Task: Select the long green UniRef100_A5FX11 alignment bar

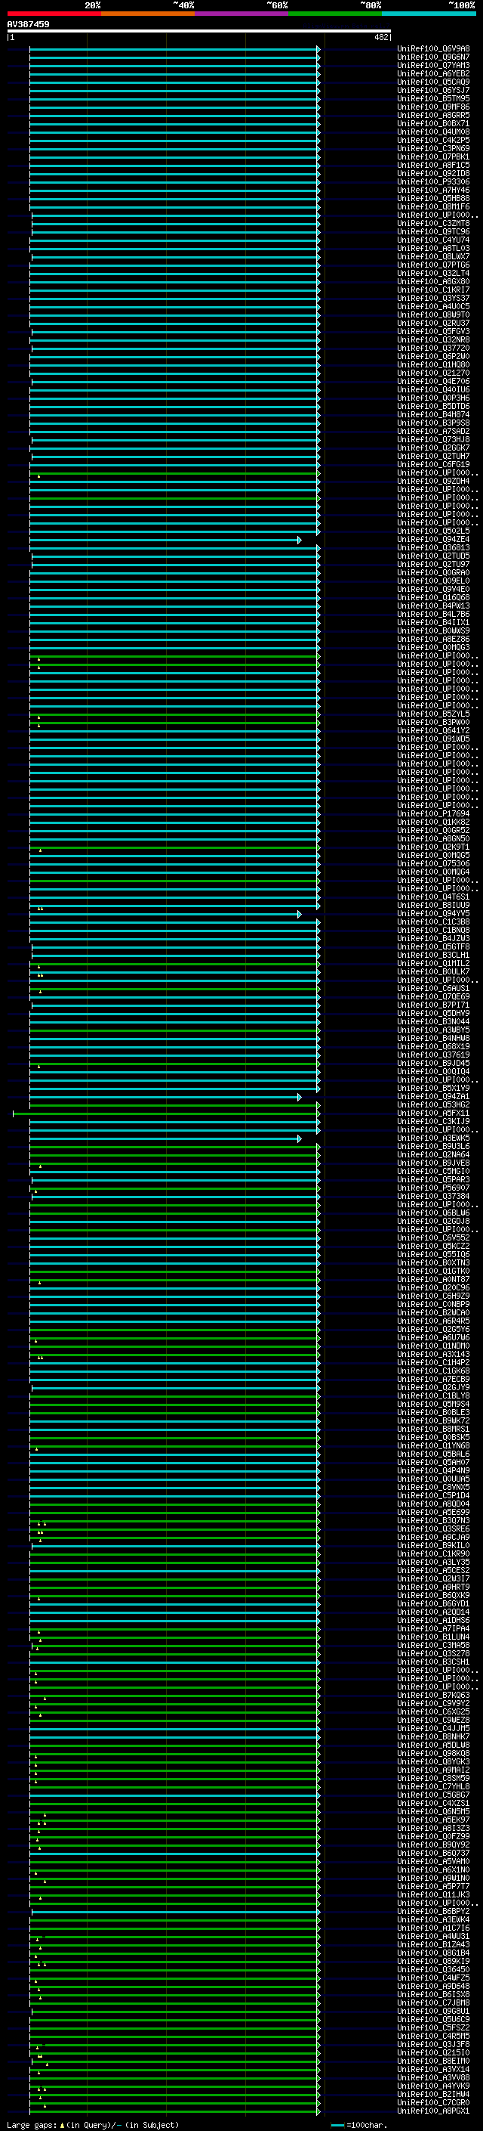Action: coord(165,1114)
